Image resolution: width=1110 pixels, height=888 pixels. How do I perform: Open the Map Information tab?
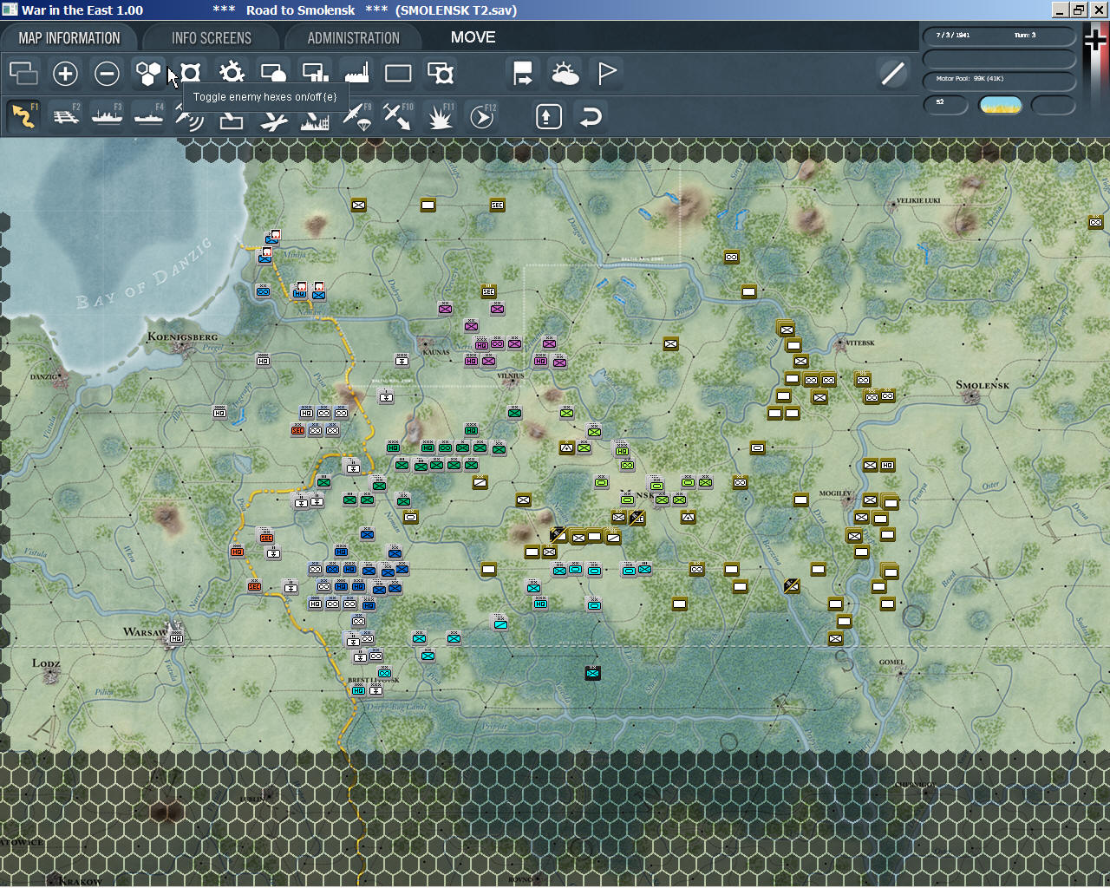click(69, 38)
